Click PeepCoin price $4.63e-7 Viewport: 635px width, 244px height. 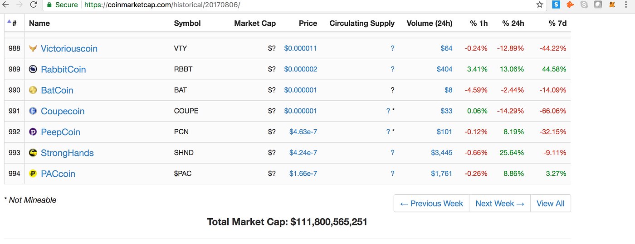tap(303, 131)
